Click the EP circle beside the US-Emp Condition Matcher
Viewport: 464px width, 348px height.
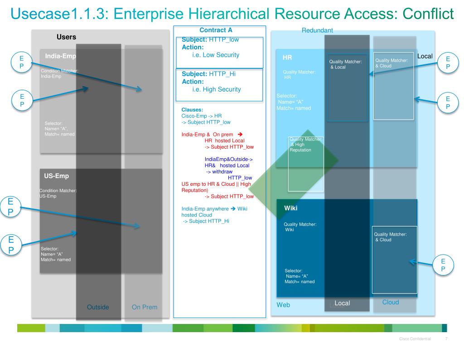click(10, 207)
